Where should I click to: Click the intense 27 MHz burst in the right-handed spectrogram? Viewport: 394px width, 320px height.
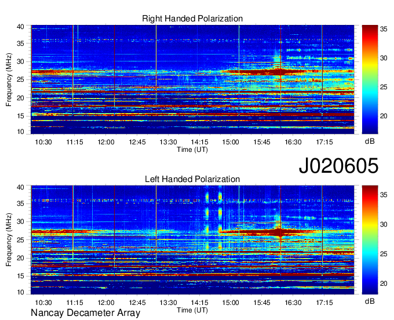click(270, 72)
